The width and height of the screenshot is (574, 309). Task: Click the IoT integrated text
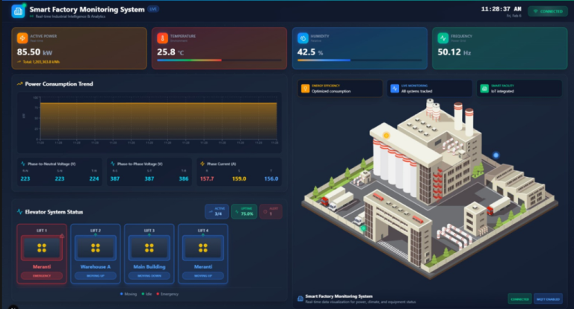click(502, 91)
